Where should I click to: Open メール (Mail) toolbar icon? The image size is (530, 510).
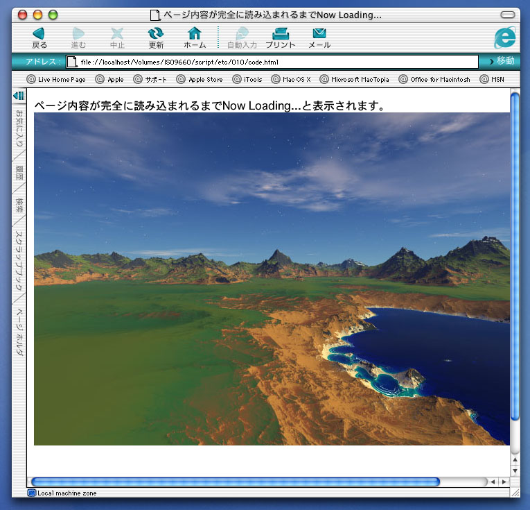click(319, 33)
